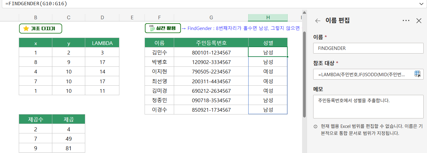Select the 제곱 header cell

(x=69, y=119)
